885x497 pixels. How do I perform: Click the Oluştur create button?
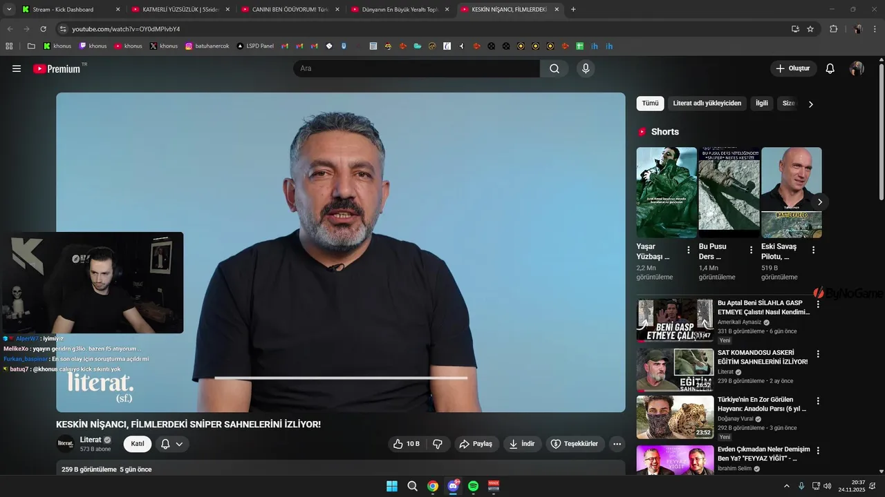(793, 68)
